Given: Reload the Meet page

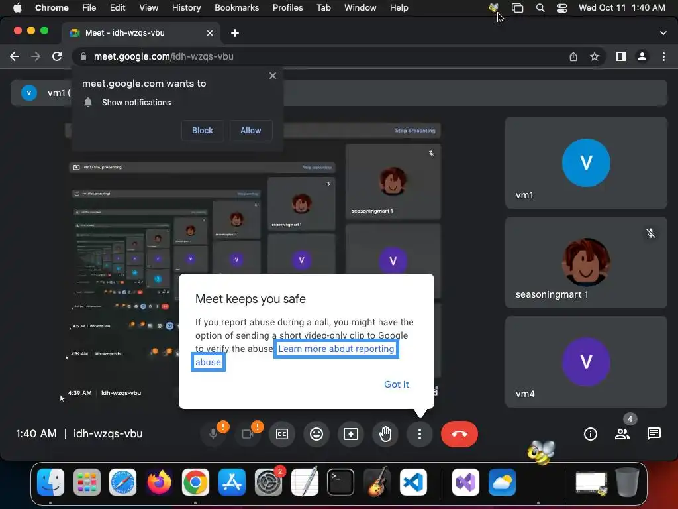Looking at the screenshot, I should click(x=57, y=56).
